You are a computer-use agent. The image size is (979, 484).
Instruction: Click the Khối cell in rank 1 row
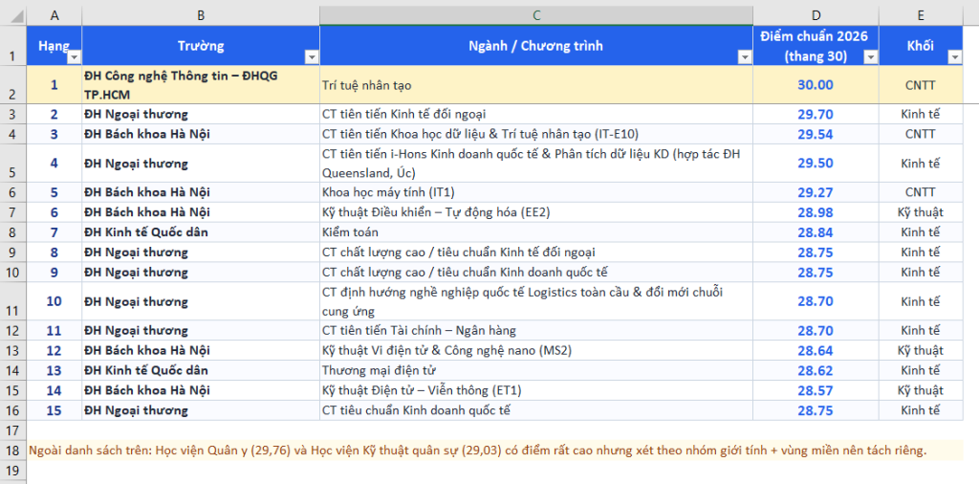tap(921, 84)
